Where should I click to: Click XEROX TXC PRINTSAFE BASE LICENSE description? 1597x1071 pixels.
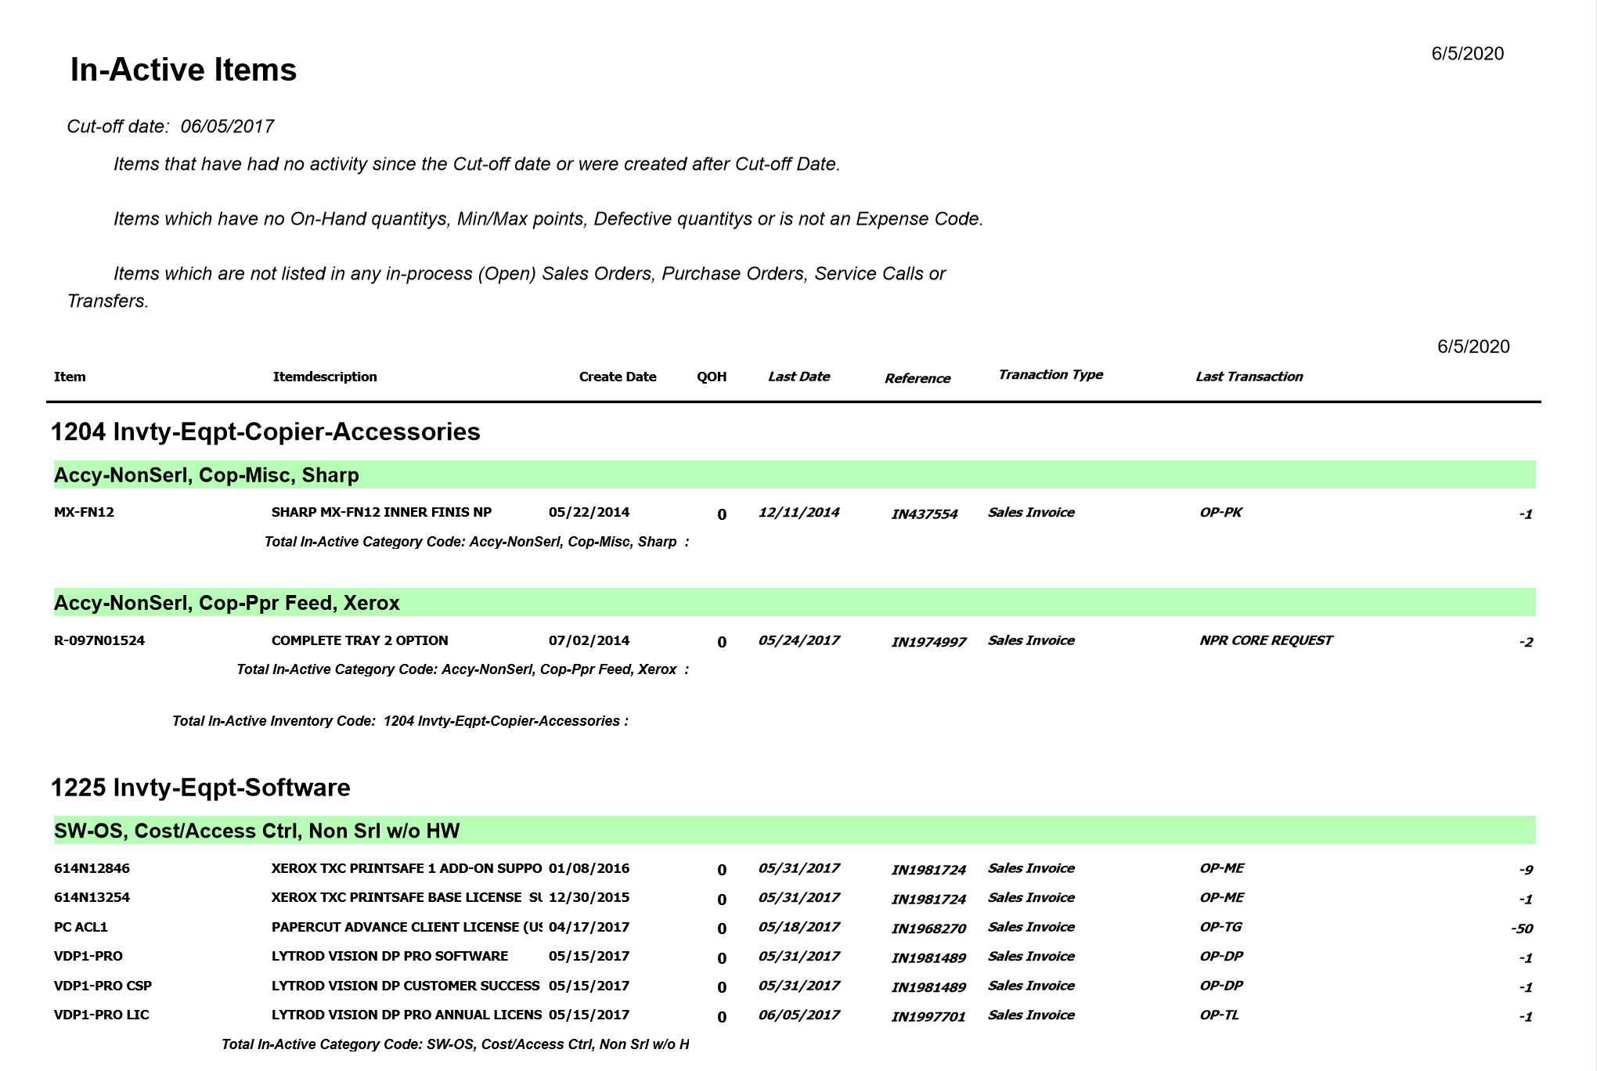coord(406,897)
